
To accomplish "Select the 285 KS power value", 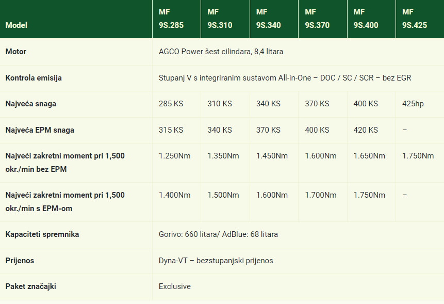I will tap(171, 104).
